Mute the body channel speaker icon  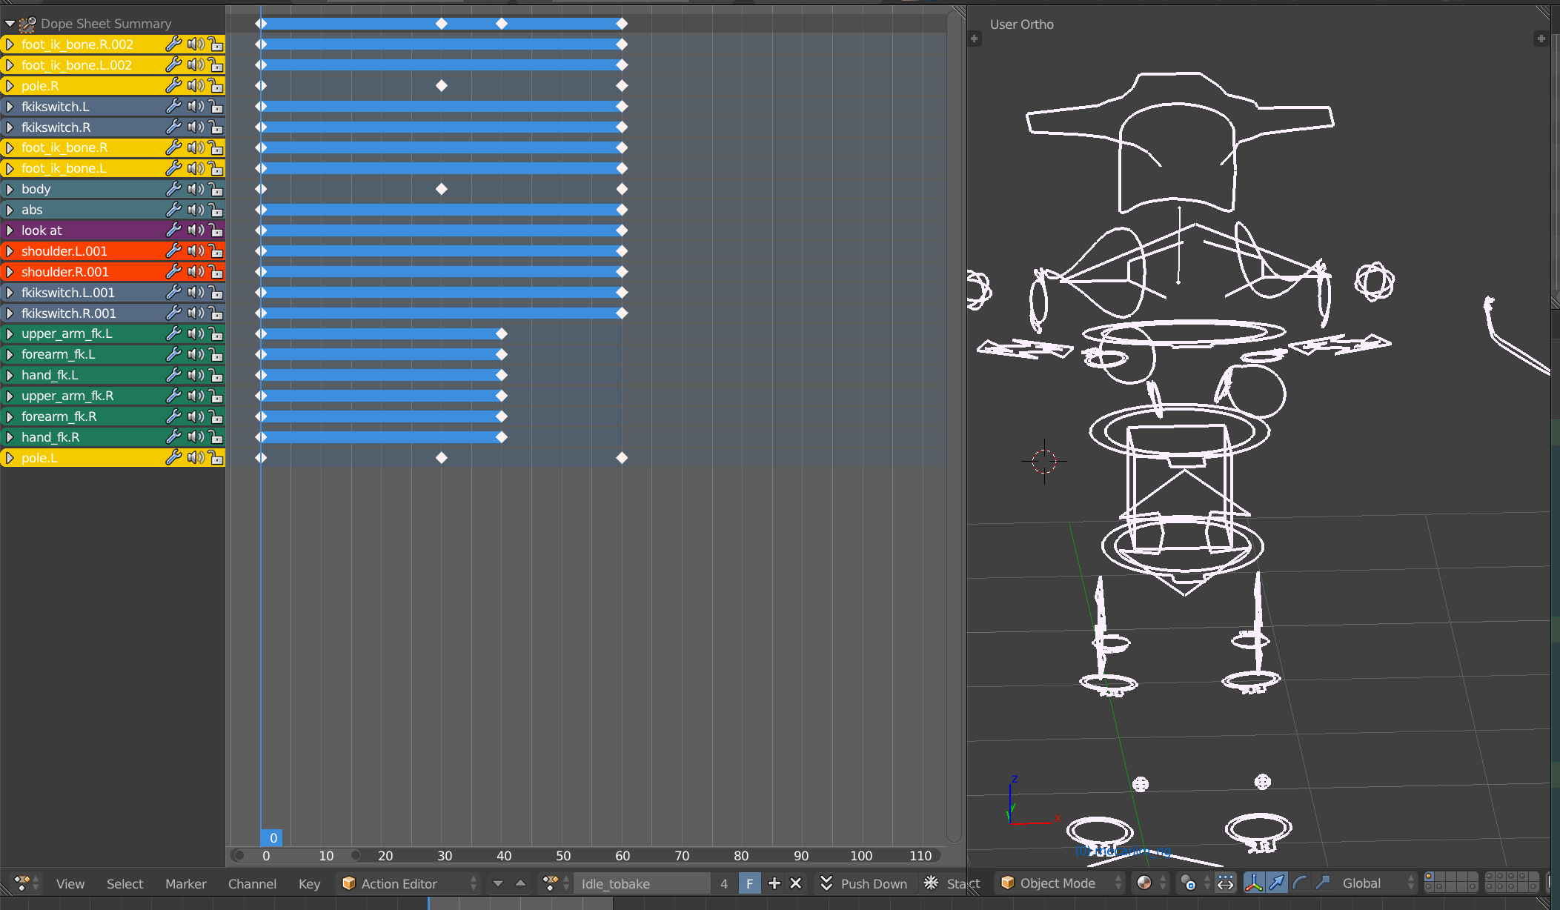(195, 189)
